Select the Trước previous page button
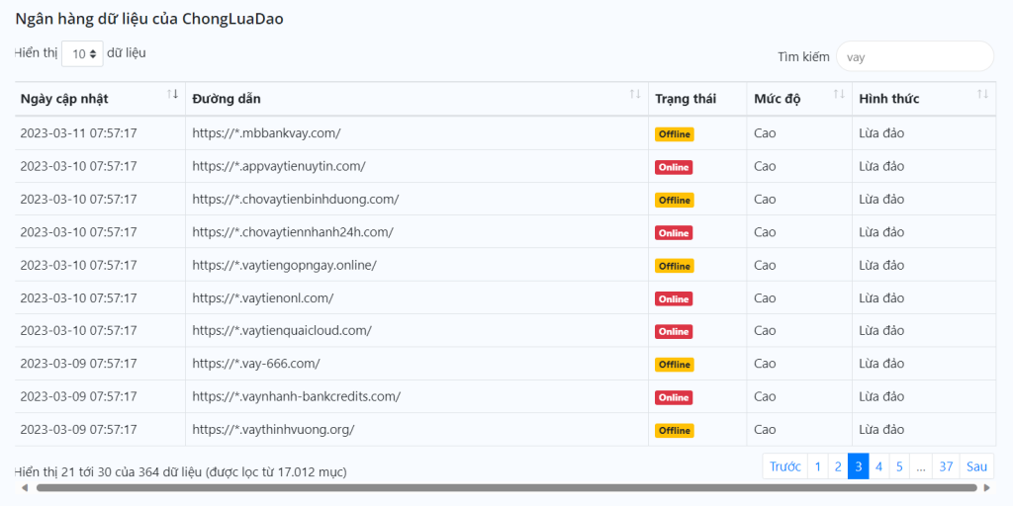Image resolution: width=1013 pixels, height=506 pixels. pyautogui.click(x=784, y=466)
